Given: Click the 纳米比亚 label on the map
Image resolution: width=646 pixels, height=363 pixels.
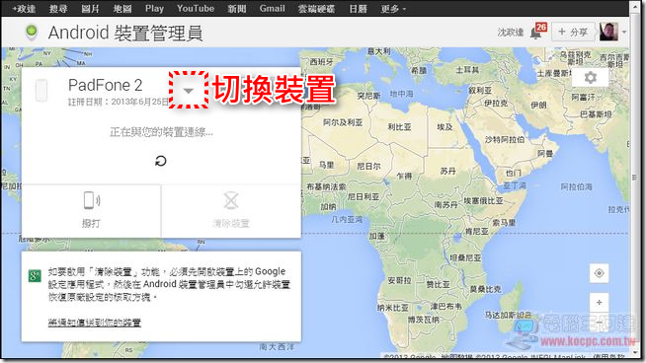Looking at the screenshot, I should coord(393,308).
